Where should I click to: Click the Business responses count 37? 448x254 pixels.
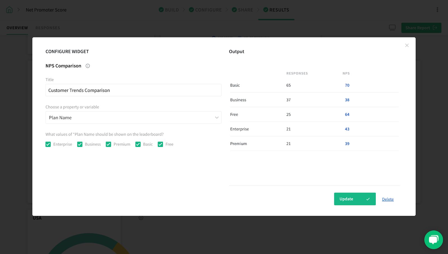tap(288, 100)
